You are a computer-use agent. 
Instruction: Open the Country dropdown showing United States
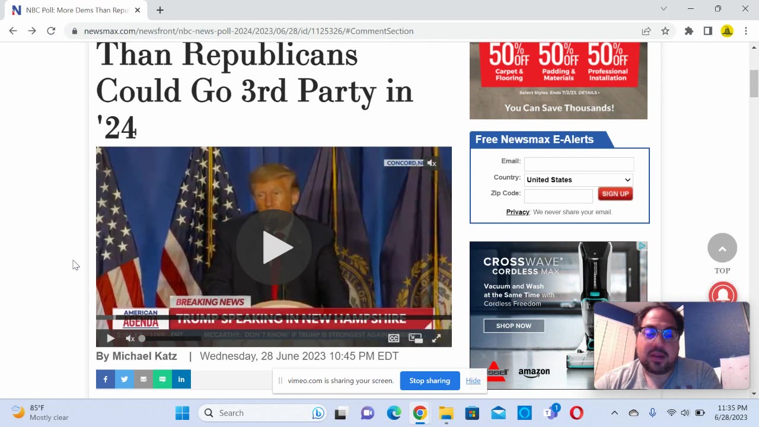pos(579,180)
